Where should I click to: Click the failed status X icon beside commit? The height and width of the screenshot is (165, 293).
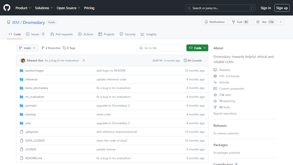coord(84,60)
